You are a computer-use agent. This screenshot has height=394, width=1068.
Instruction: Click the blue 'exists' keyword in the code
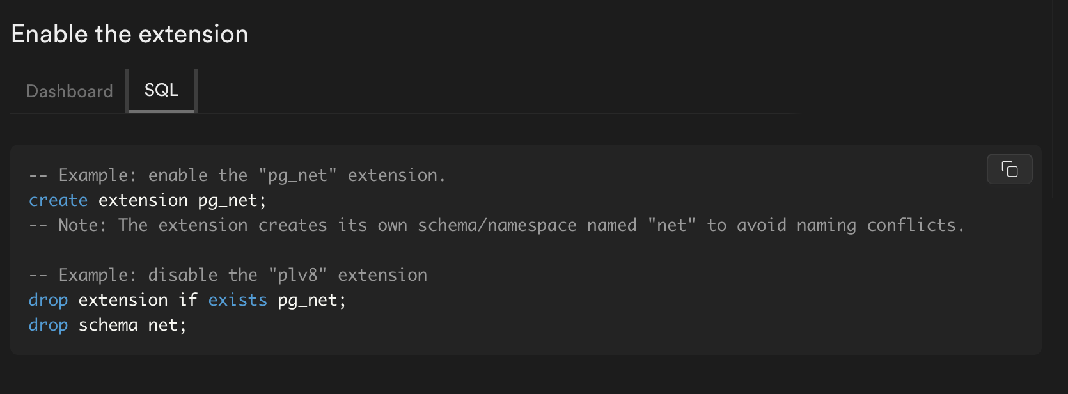237,299
